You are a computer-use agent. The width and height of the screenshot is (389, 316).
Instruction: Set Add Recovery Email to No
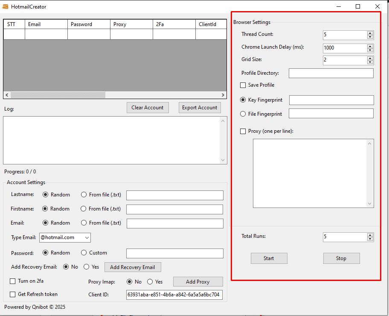pos(66,267)
